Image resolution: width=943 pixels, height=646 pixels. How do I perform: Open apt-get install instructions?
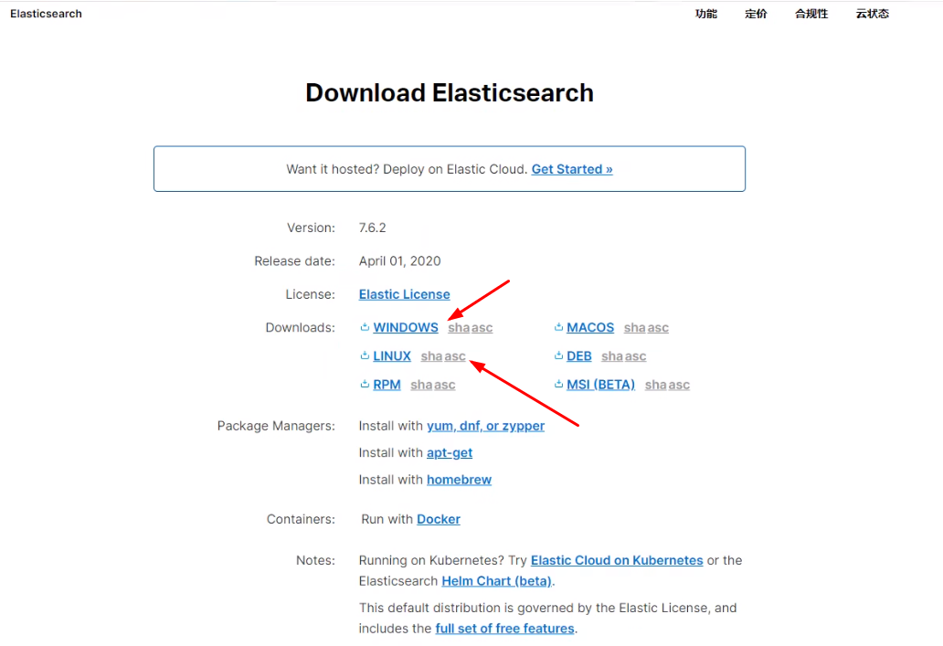[450, 453]
